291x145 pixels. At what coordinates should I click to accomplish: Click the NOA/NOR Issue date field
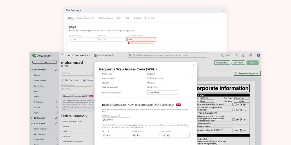116,120
